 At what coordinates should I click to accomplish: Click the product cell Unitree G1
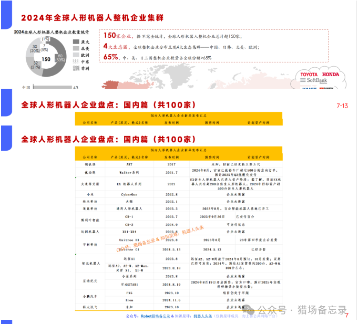pos(129,249)
